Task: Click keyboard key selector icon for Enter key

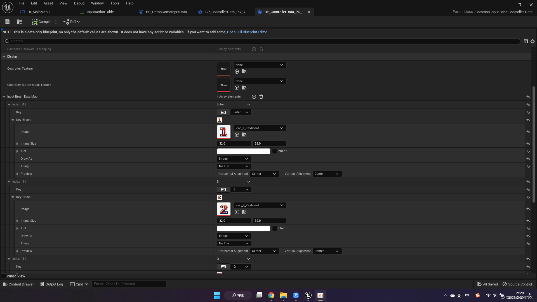Action: (223, 112)
